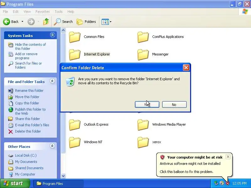This screenshot has width=251, height=188.
Task: Click the magnifier icon beside Search for files
Action: [x=11, y=64]
